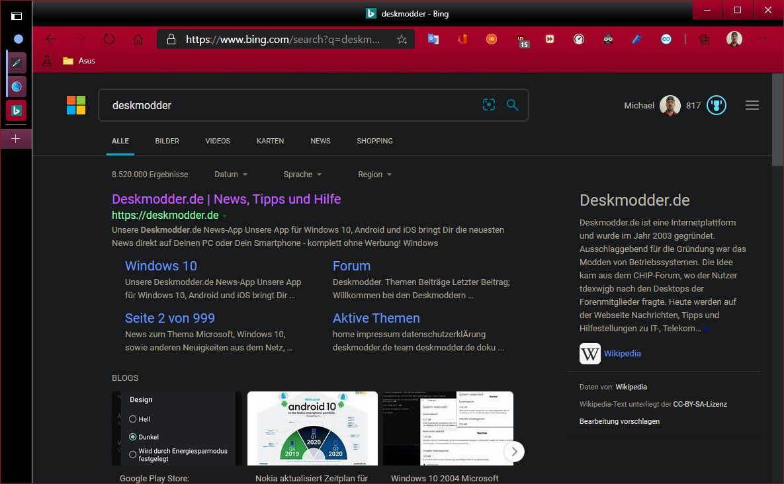Expand the Datum filter dropdown
Screen dimensions: 784x484
pos(231,175)
